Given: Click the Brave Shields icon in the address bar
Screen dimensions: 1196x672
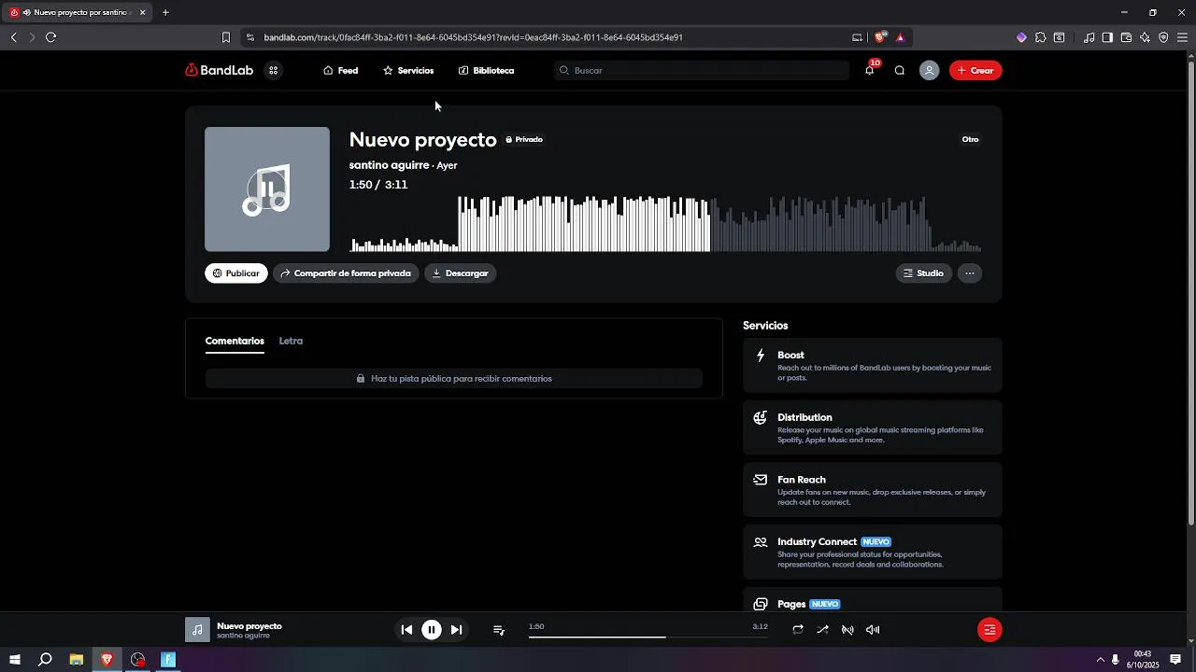Looking at the screenshot, I should click(880, 37).
